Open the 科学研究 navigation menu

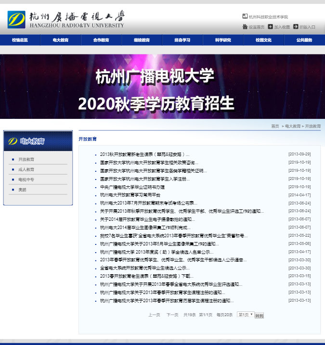223,40
